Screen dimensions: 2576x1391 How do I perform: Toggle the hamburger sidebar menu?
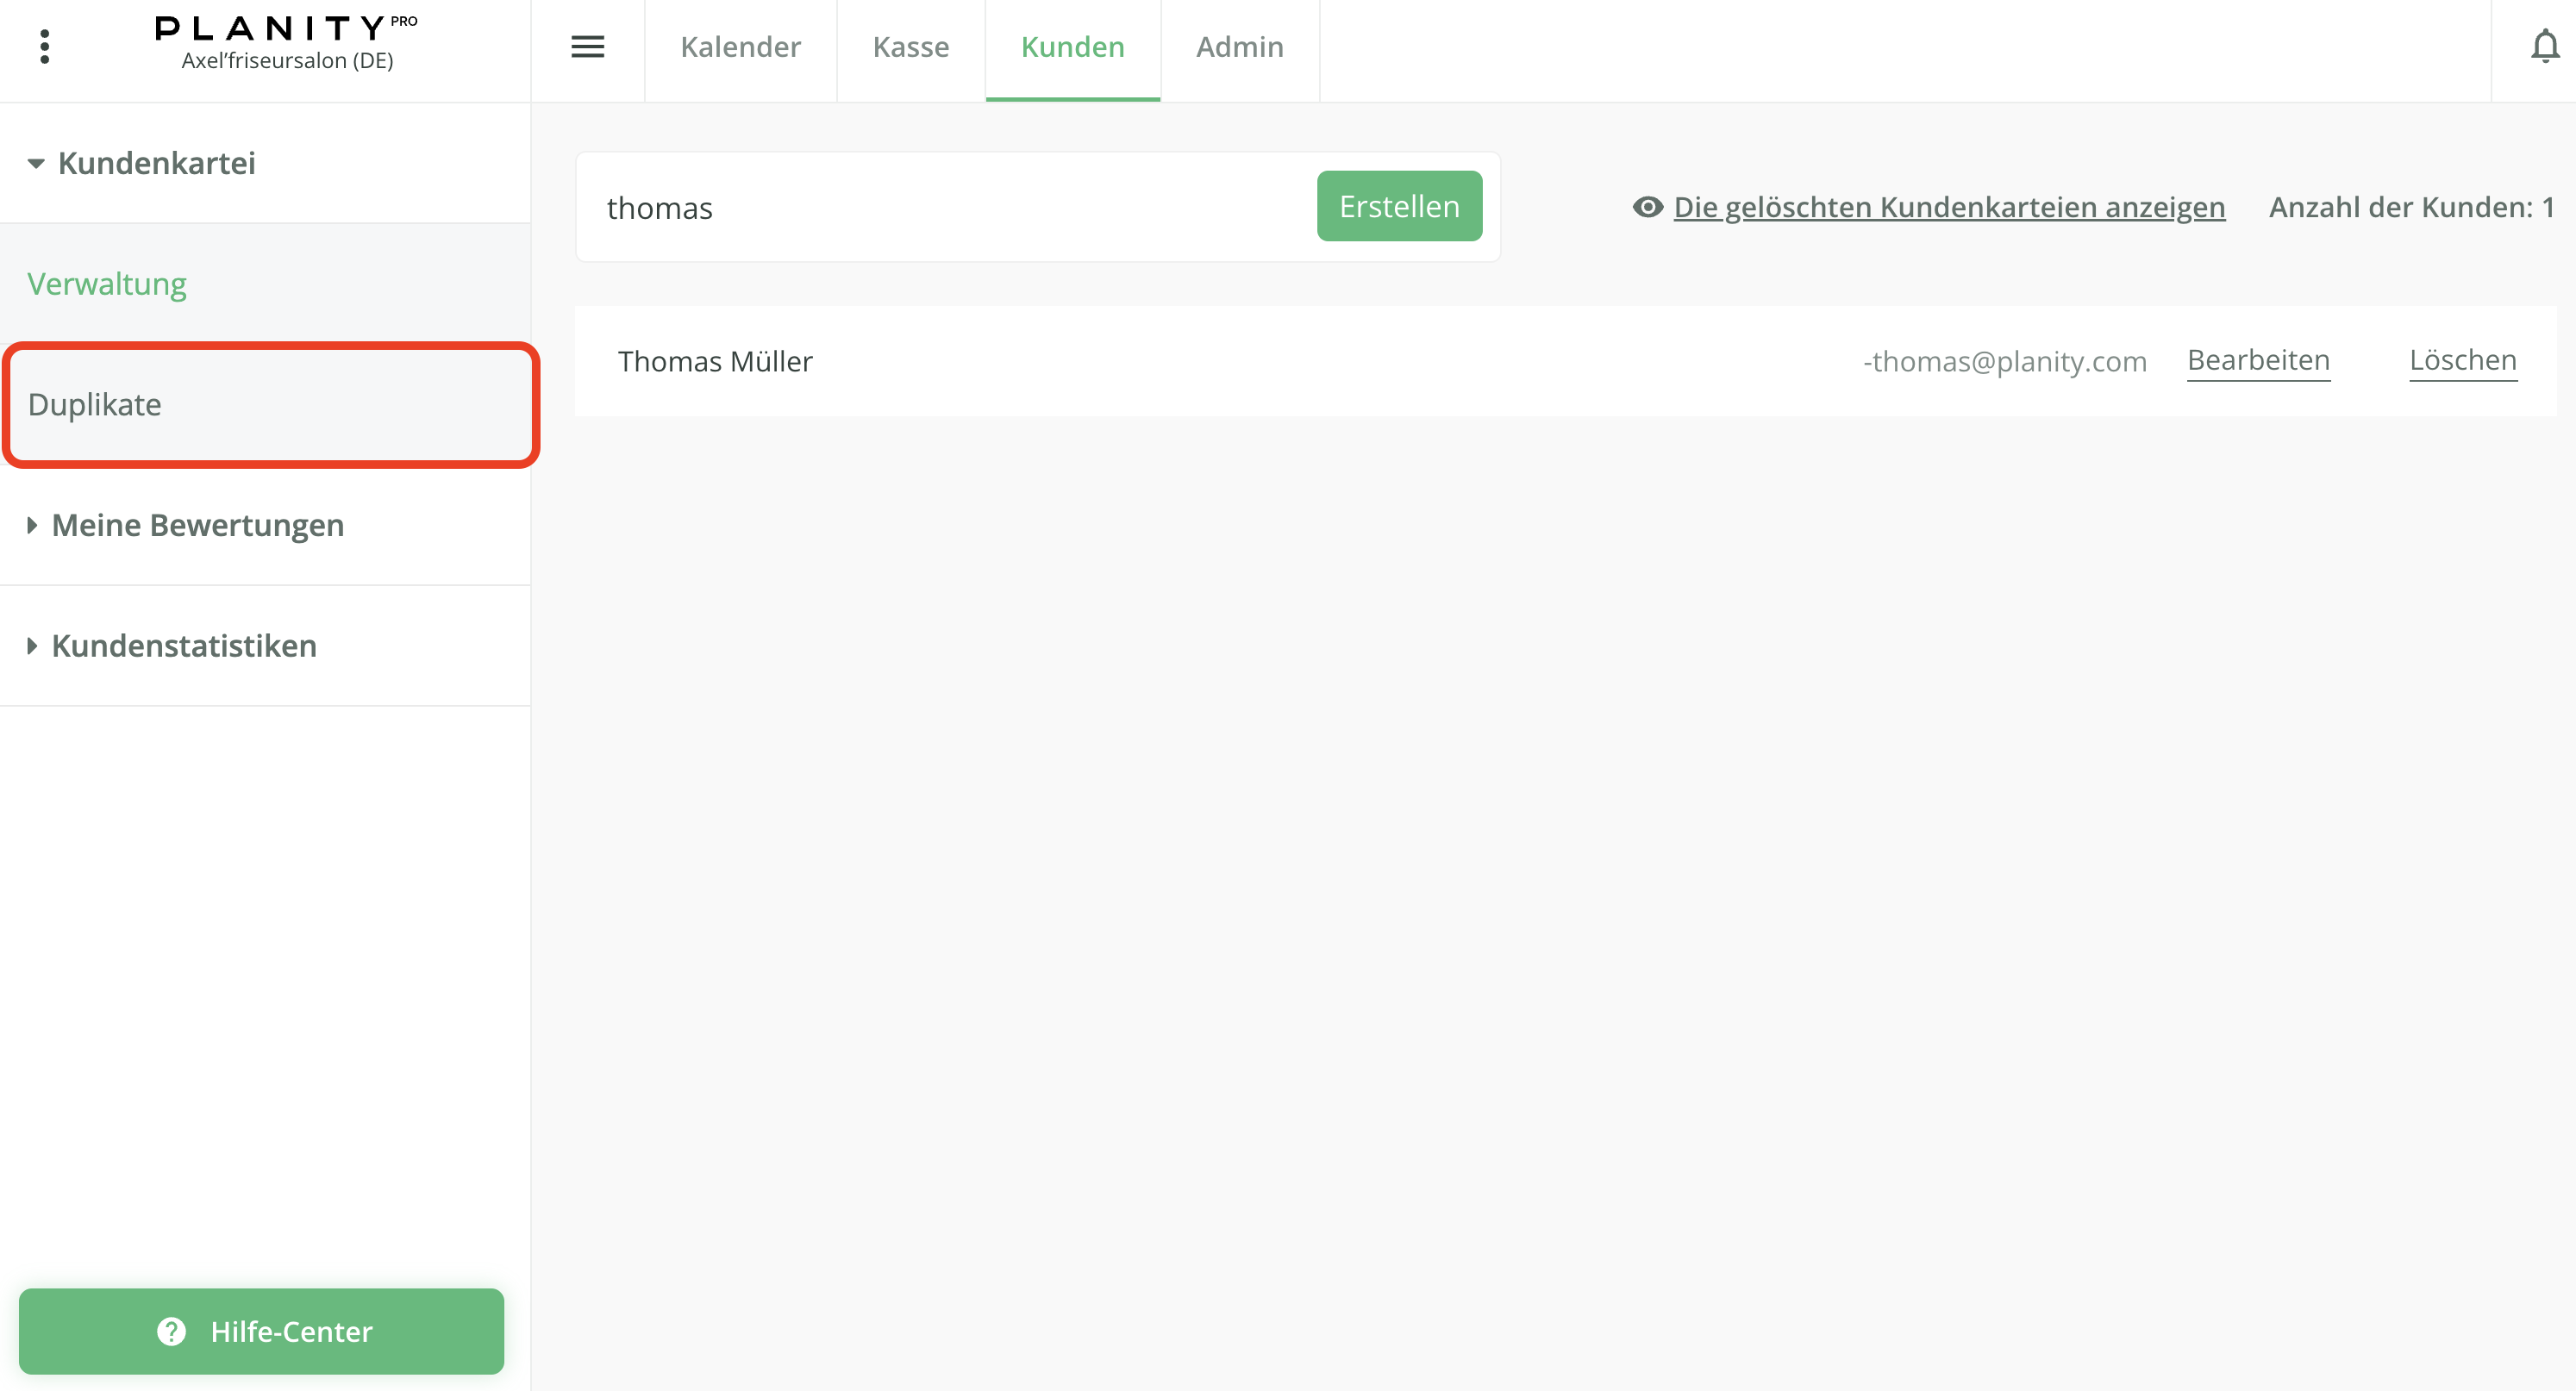tap(587, 47)
